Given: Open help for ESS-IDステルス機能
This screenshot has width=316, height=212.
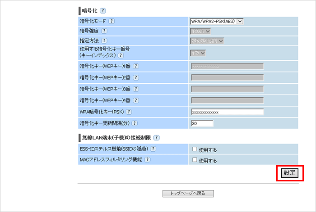Looking at the screenshot, I should point(153,149).
